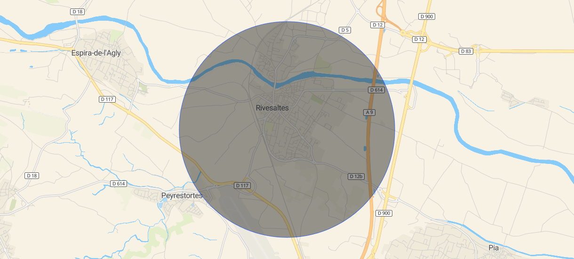574x259 pixels.
Task: Click the Pia town label
Action: coord(494,248)
